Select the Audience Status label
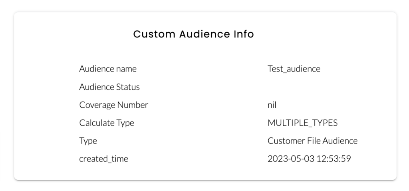The image size is (409, 191). click(109, 87)
